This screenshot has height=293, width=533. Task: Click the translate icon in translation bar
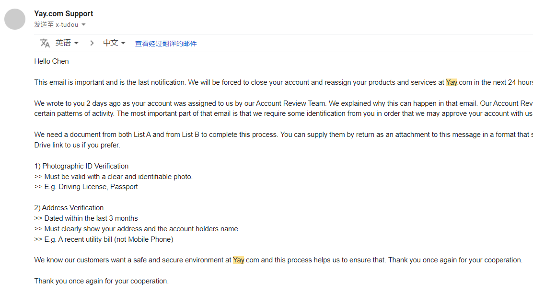click(45, 43)
